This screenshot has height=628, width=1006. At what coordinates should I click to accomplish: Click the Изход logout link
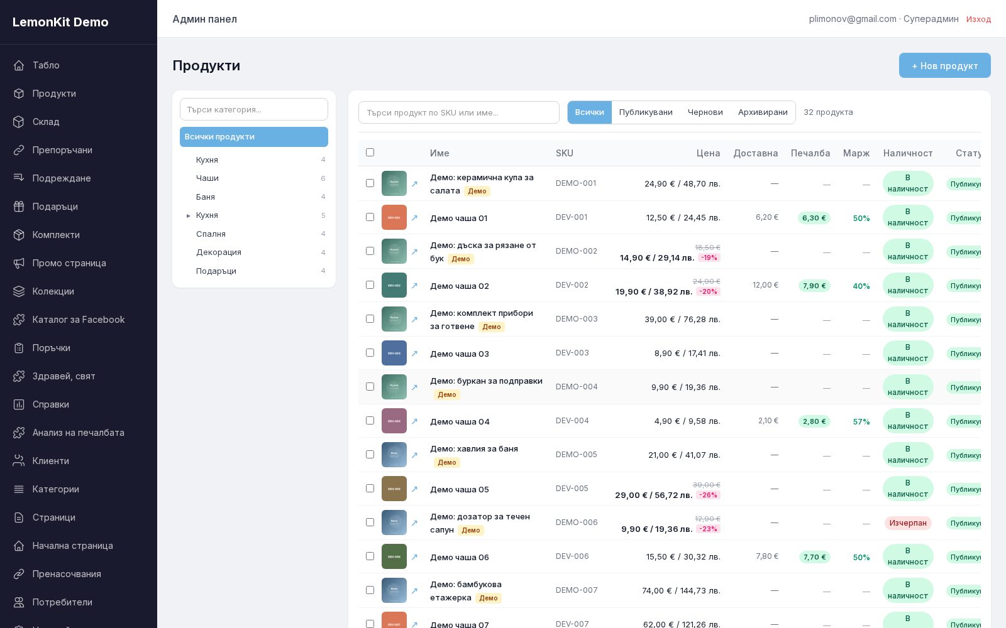click(978, 19)
